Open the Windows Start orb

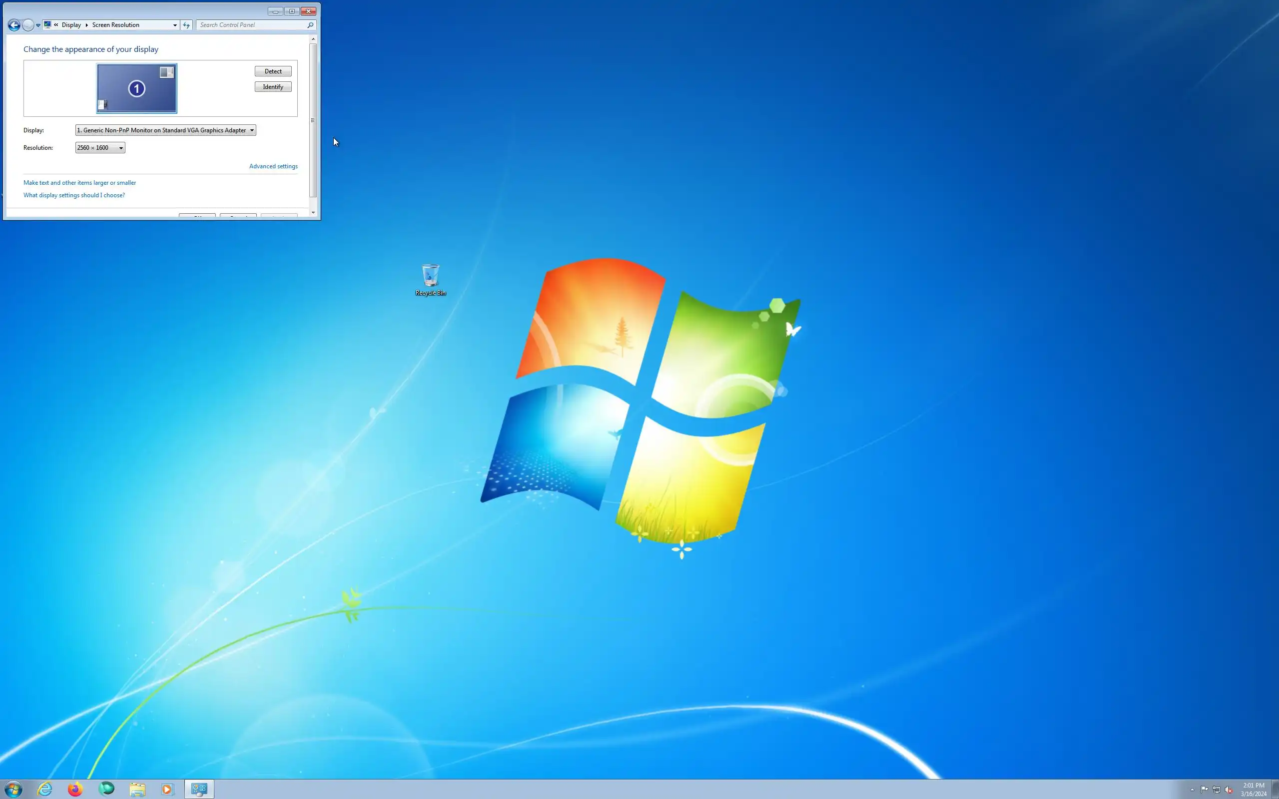(13, 790)
